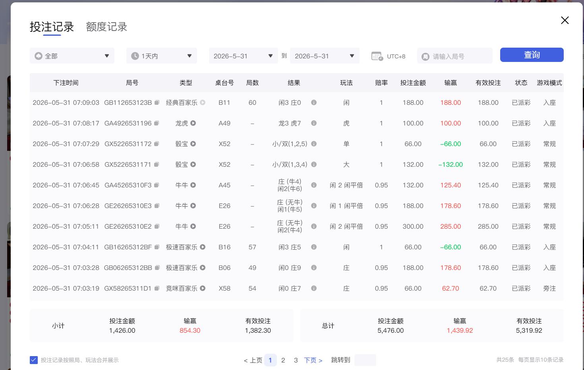Copy round number GX58265311D1 icon
This screenshot has width=584, height=370.
point(157,288)
